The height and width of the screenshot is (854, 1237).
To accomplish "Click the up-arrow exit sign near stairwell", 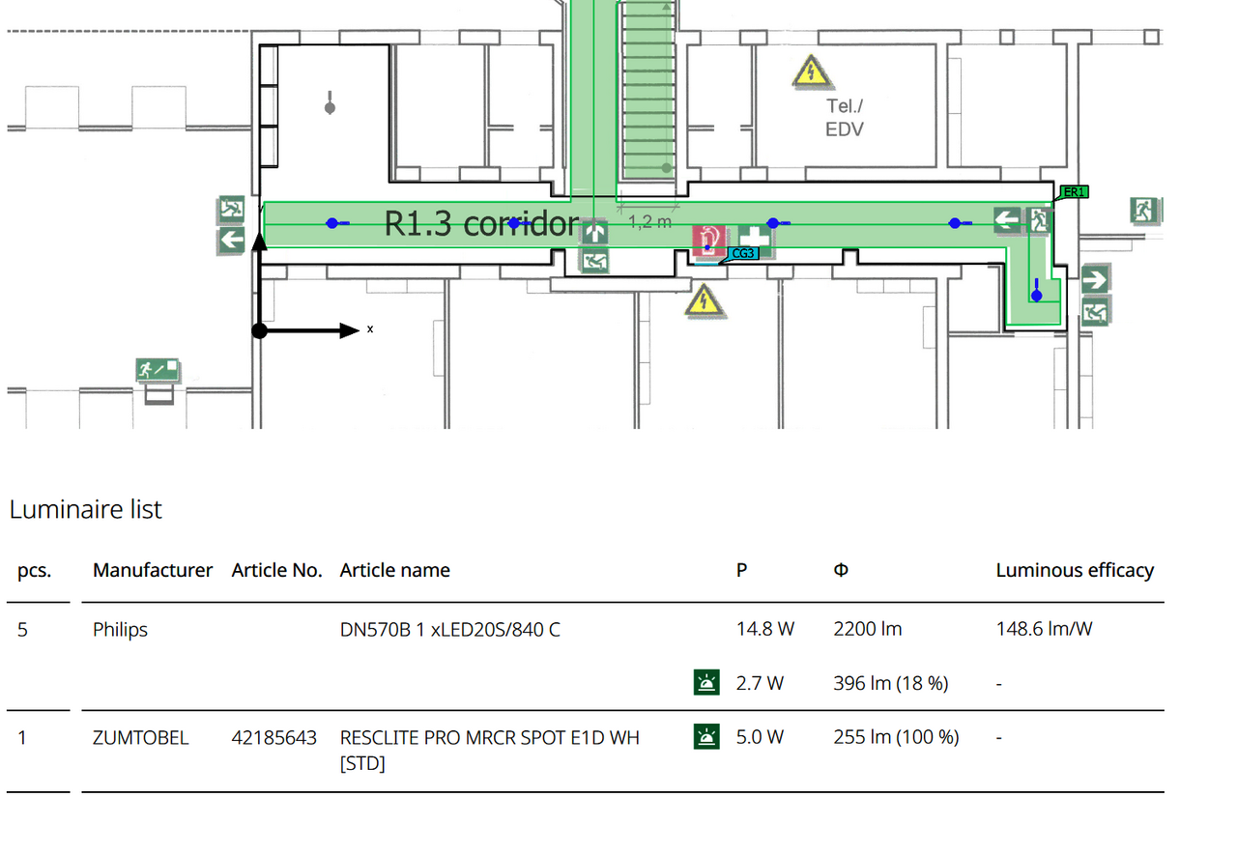I will point(595,232).
